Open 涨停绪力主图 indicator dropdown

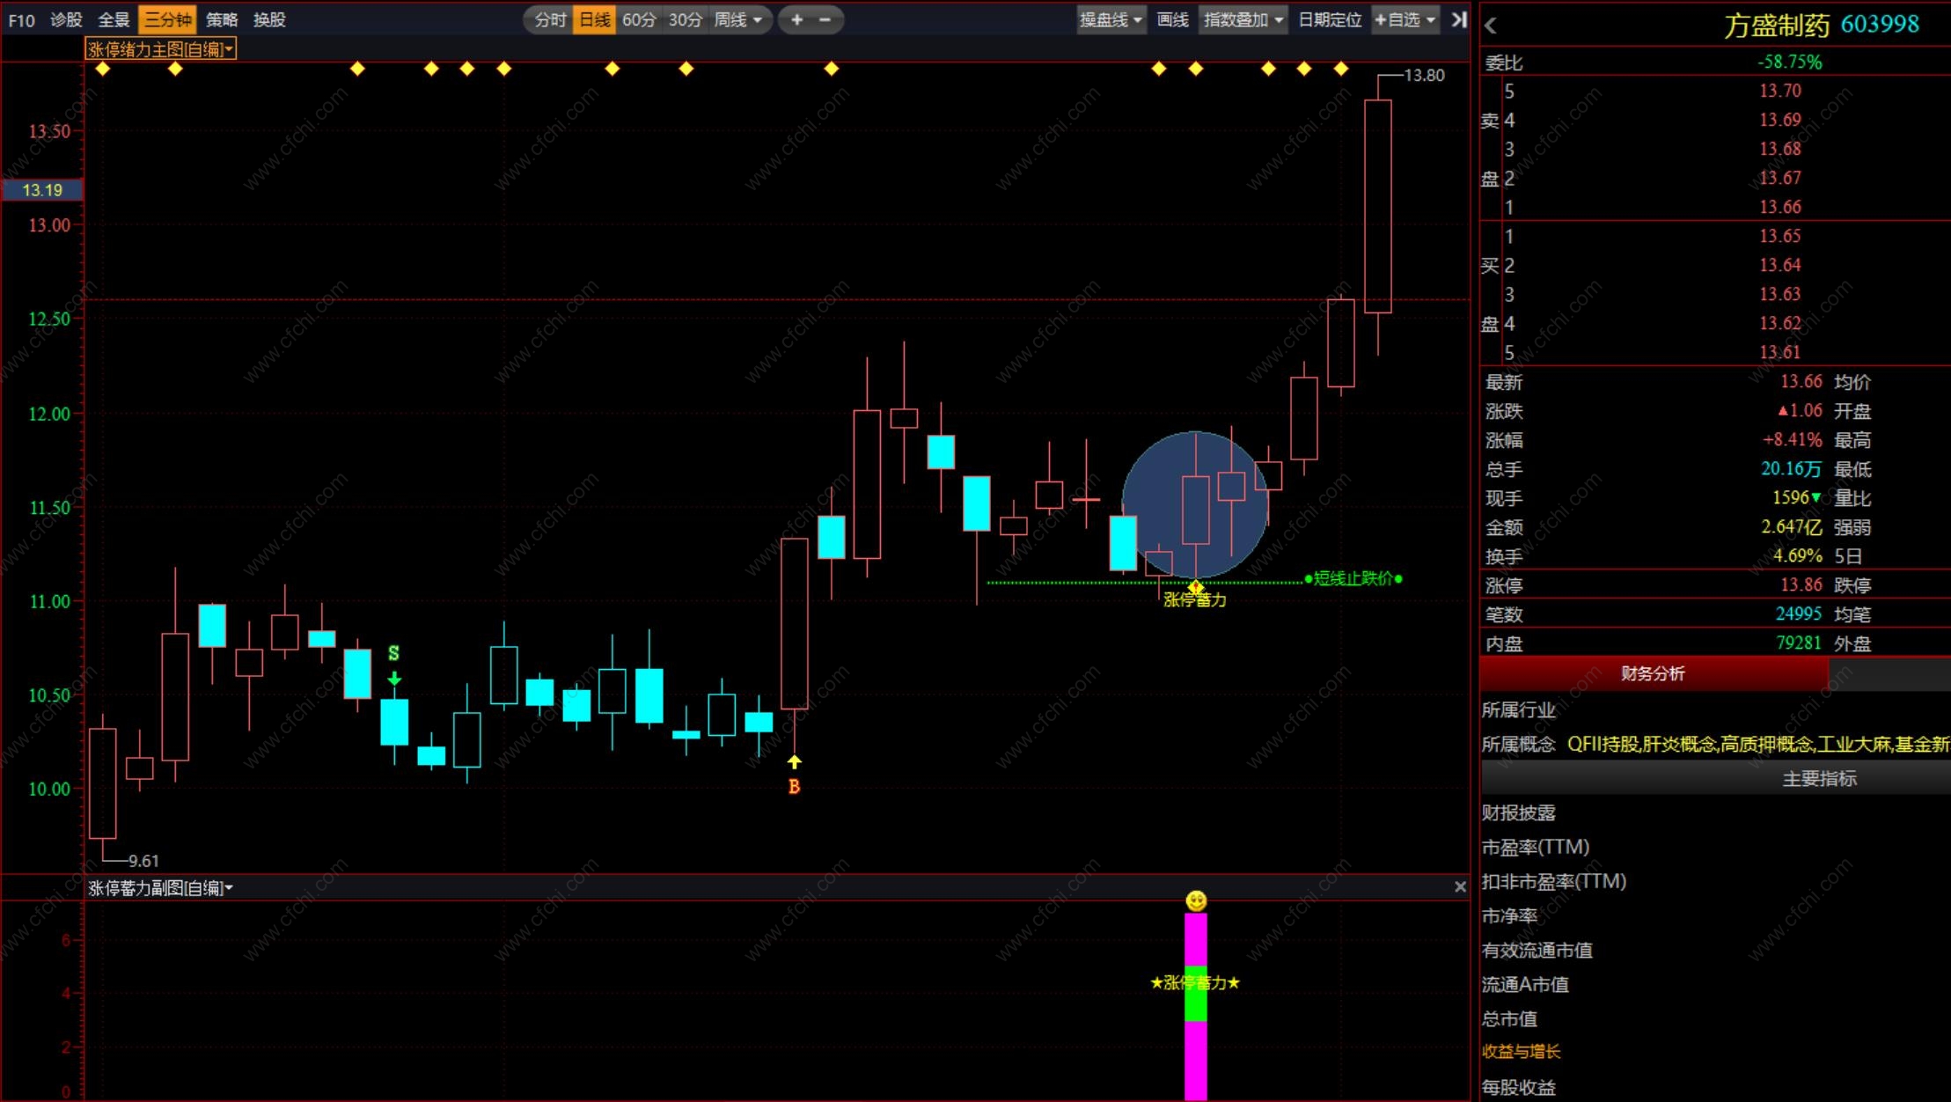click(160, 49)
